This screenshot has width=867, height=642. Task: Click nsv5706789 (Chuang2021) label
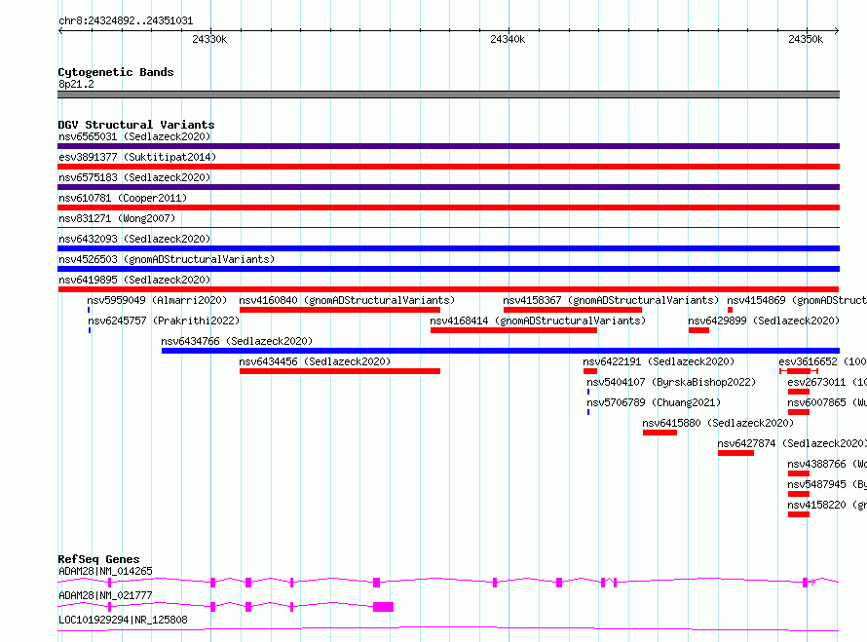pos(654,402)
